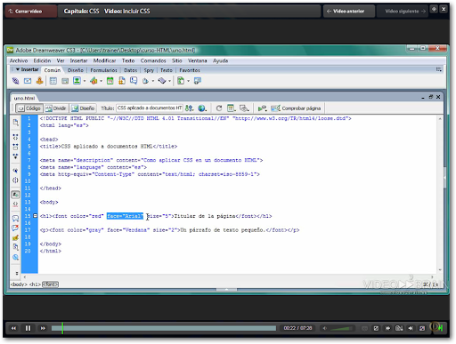Click Validate Markup icon
The image size is (456, 344).
(262, 108)
